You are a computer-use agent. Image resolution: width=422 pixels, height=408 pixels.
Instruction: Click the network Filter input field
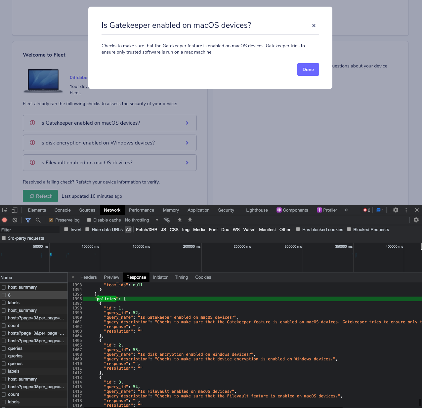(30, 229)
